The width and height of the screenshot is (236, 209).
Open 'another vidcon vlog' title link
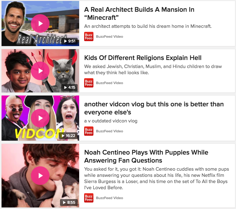154,108
